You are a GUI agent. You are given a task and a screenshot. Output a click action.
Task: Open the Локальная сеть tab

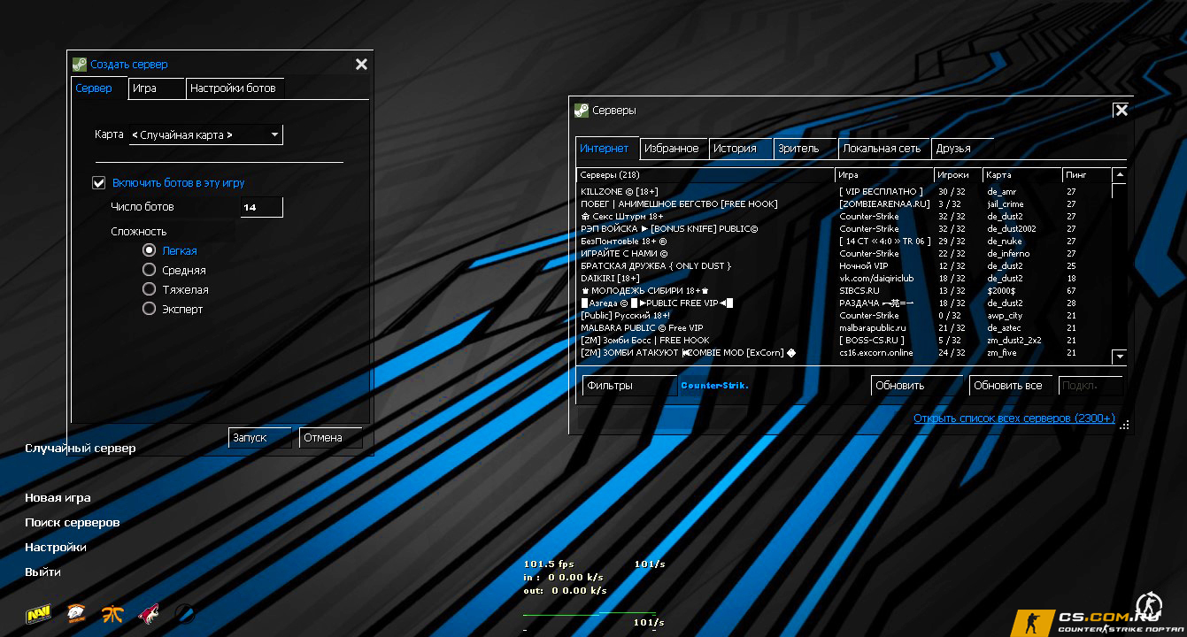point(885,149)
